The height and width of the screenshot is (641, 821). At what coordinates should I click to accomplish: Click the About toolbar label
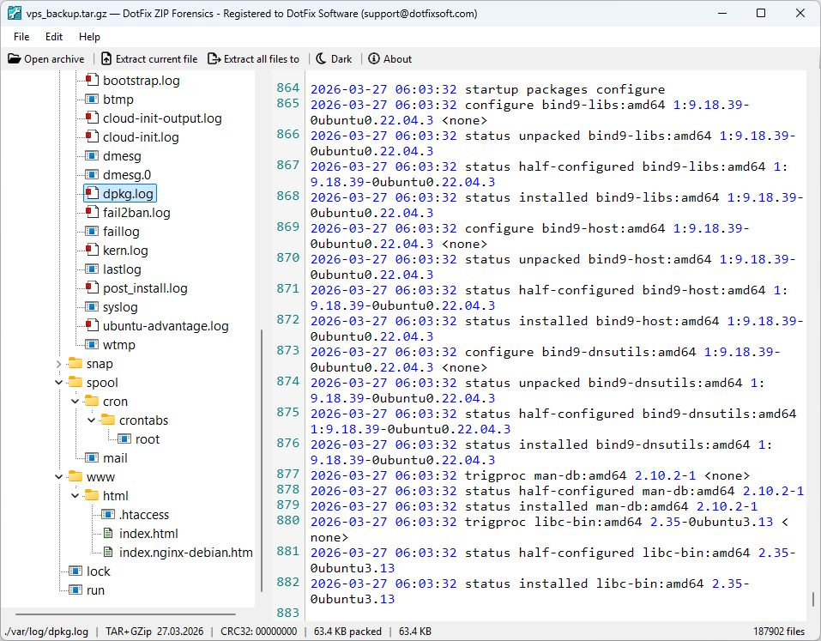click(397, 58)
